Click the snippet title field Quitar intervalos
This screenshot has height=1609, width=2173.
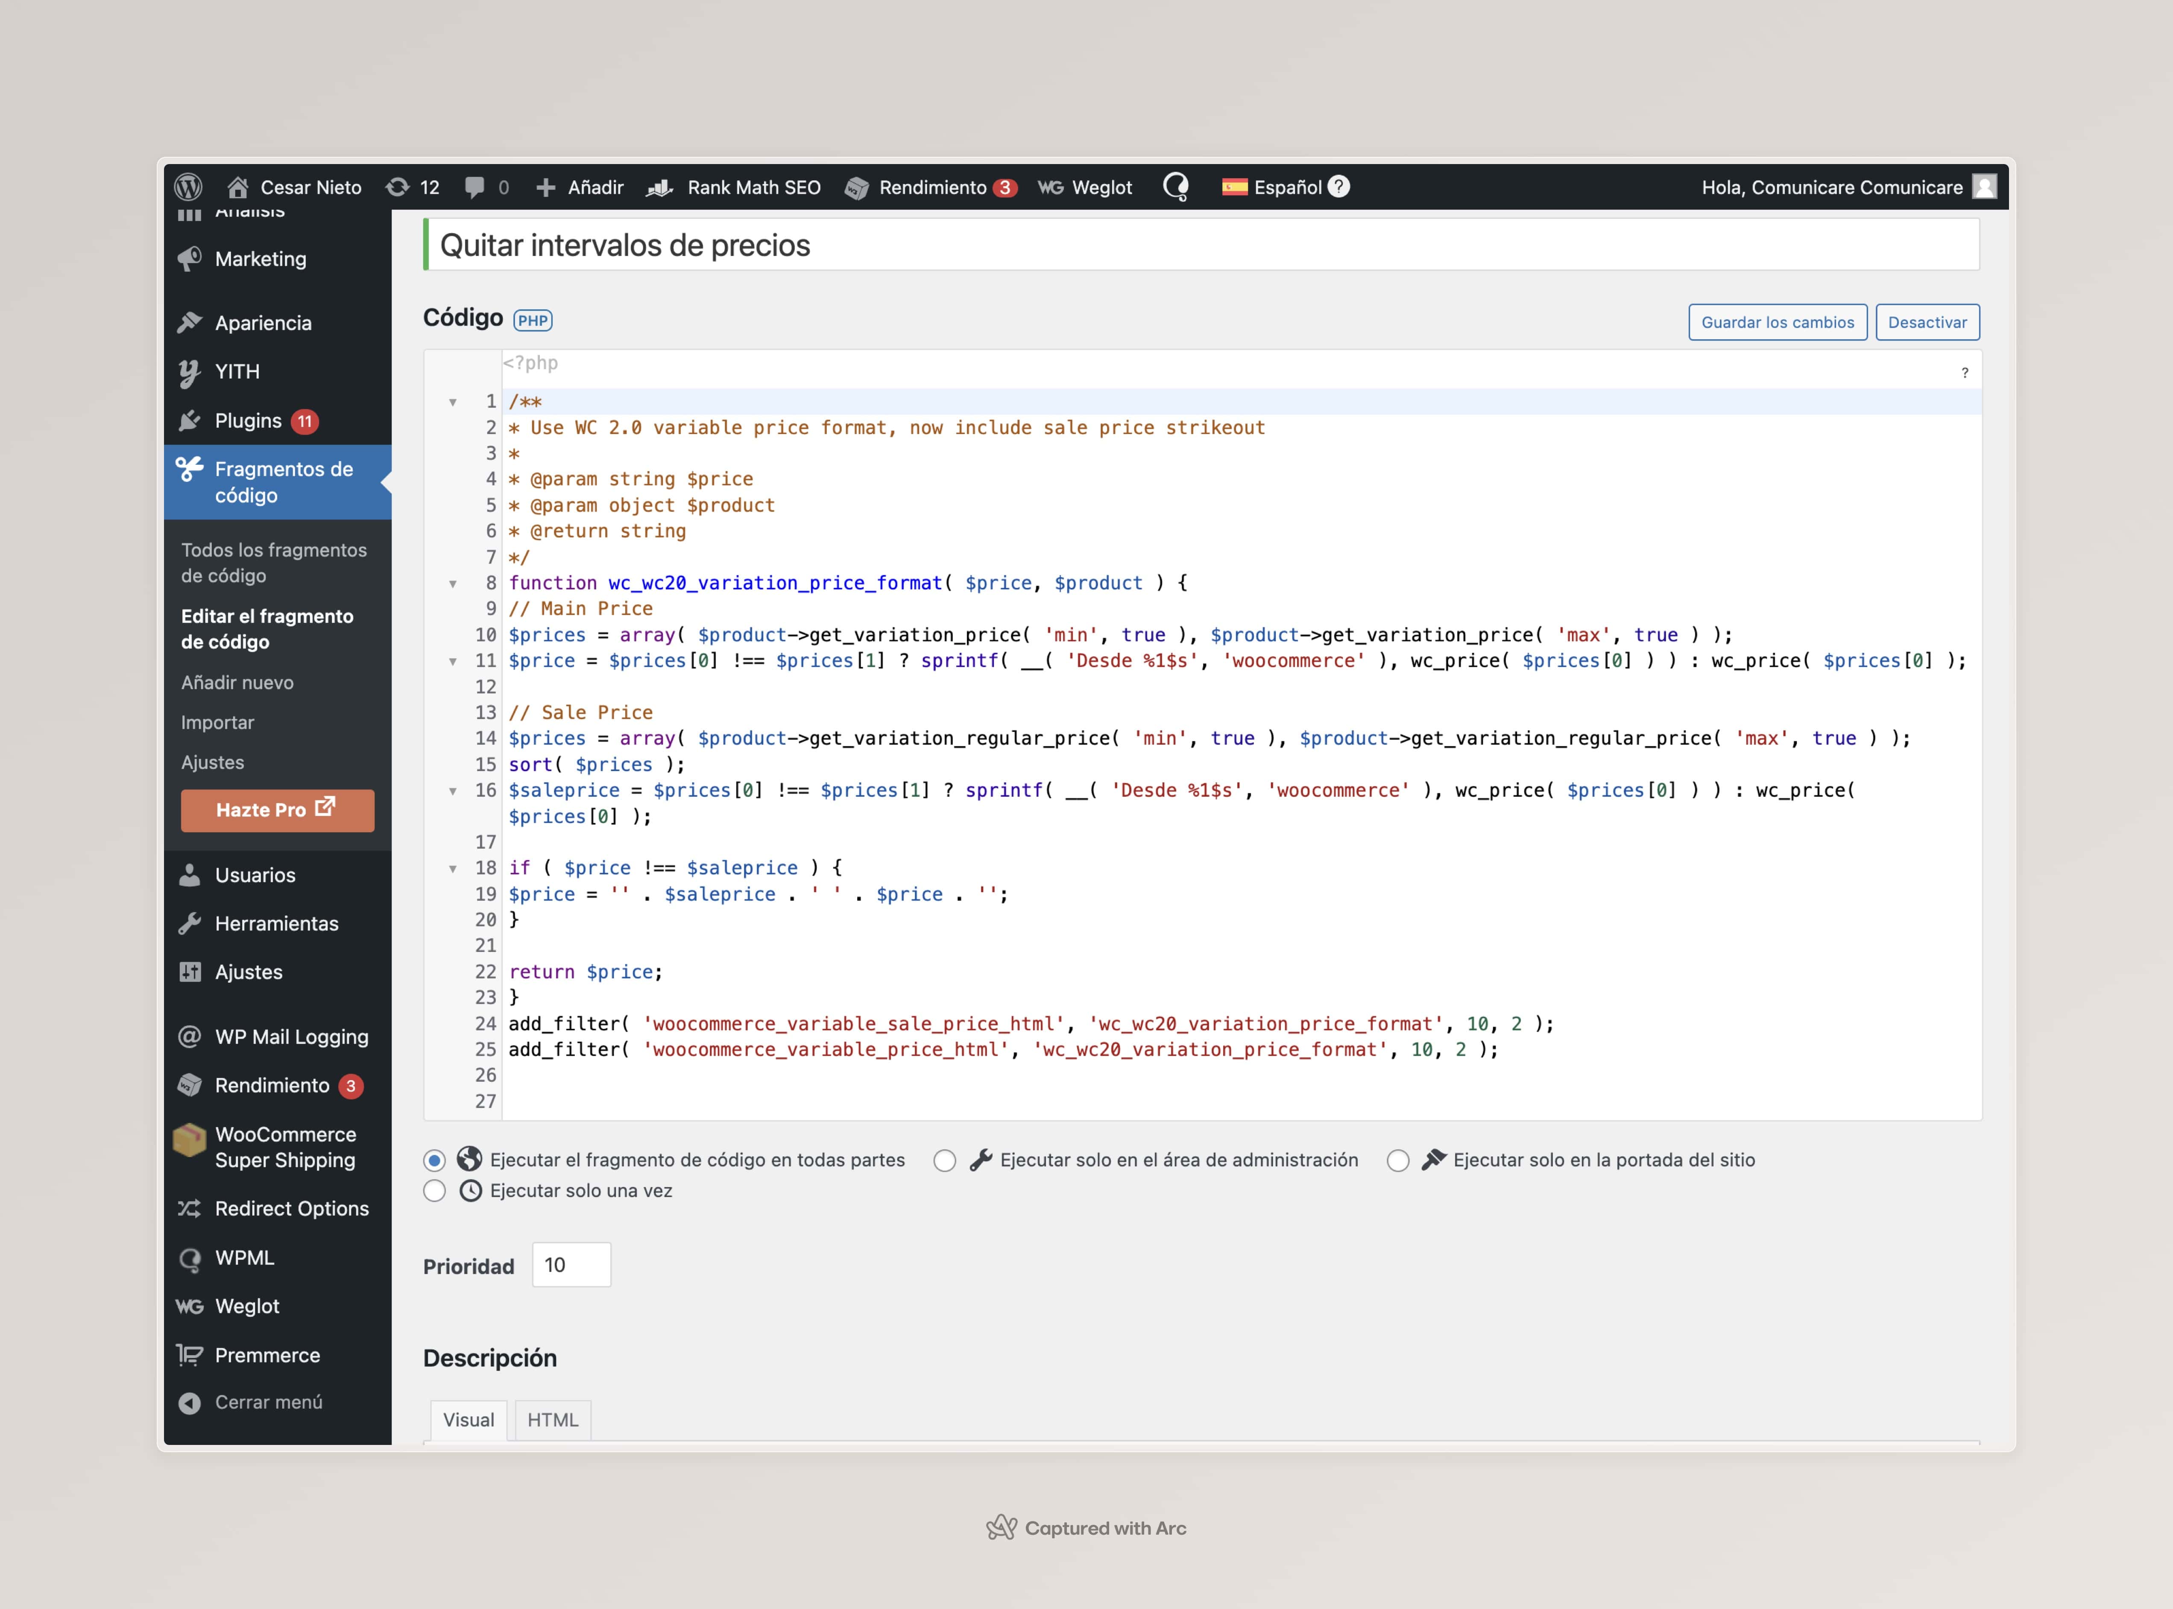click(1204, 245)
